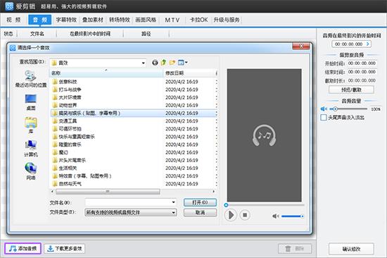Click the scrollbar's right arrow in file list
The image size is (387, 258).
coord(214,192)
